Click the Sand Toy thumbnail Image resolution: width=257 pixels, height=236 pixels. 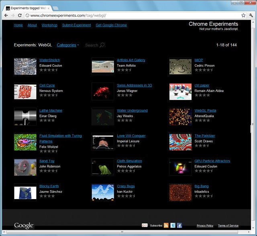pos(25,167)
